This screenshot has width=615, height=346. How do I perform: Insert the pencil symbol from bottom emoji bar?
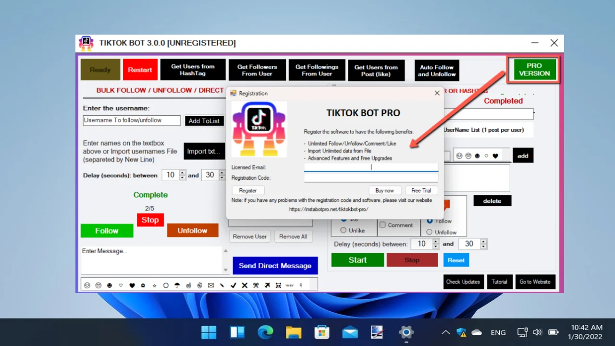click(x=222, y=285)
